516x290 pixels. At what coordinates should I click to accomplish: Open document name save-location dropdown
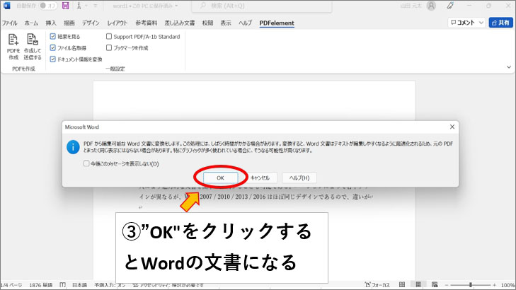click(176, 6)
